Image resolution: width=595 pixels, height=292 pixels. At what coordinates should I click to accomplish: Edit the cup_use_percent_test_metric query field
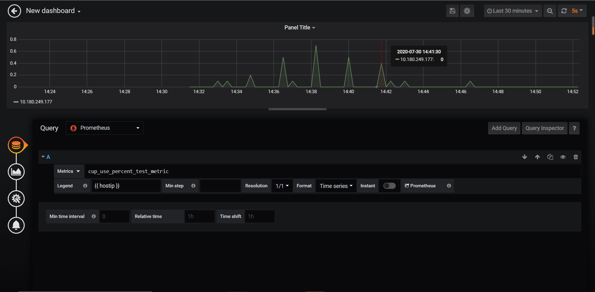pyautogui.click(x=217, y=171)
